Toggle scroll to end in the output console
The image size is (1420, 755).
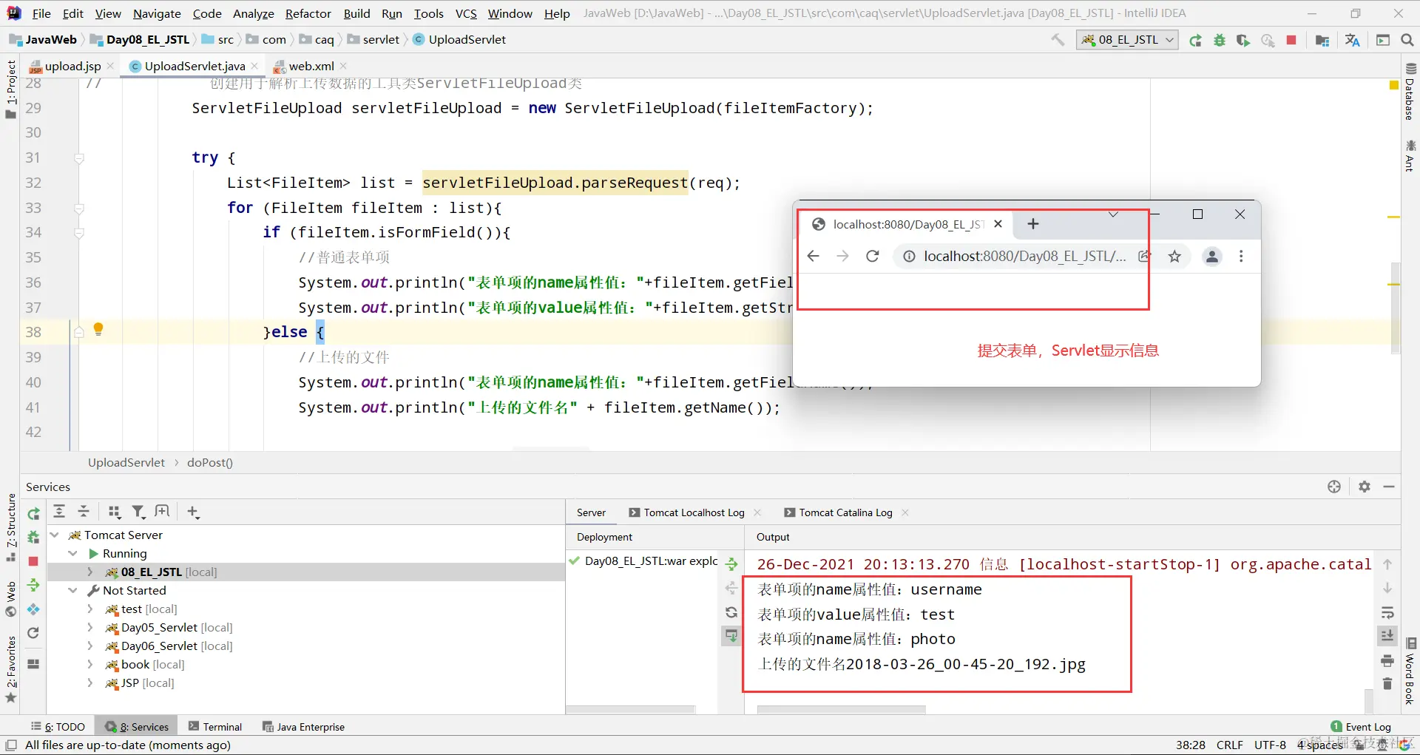click(1387, 635)
